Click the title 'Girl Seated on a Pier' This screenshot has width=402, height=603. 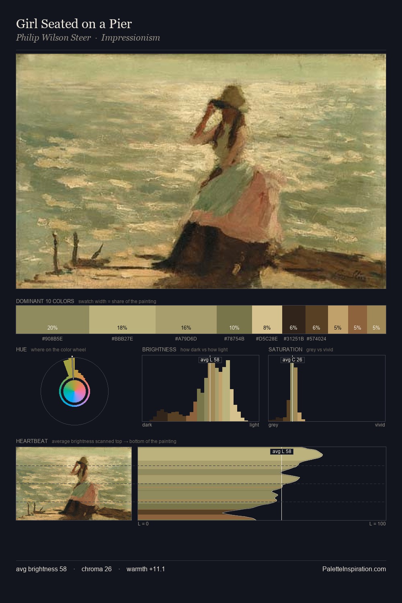point(74,24)
